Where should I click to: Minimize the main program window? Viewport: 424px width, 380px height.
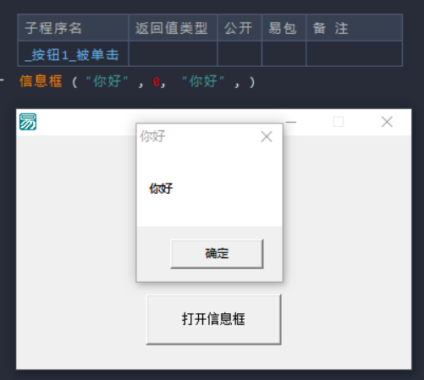tap(291, 122)
